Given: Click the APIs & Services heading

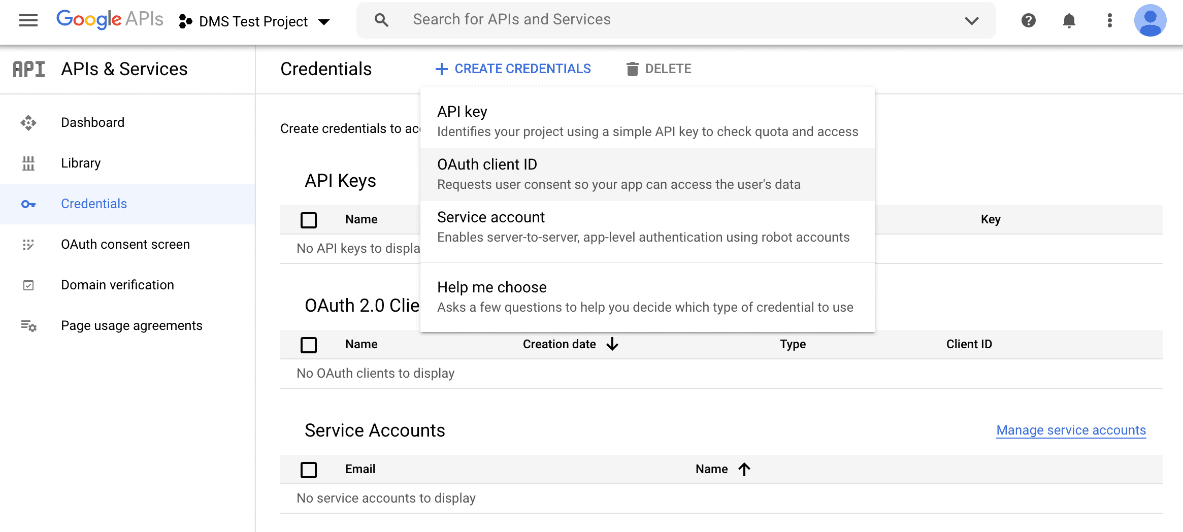Looking at the screenshot, I should 124,69.
